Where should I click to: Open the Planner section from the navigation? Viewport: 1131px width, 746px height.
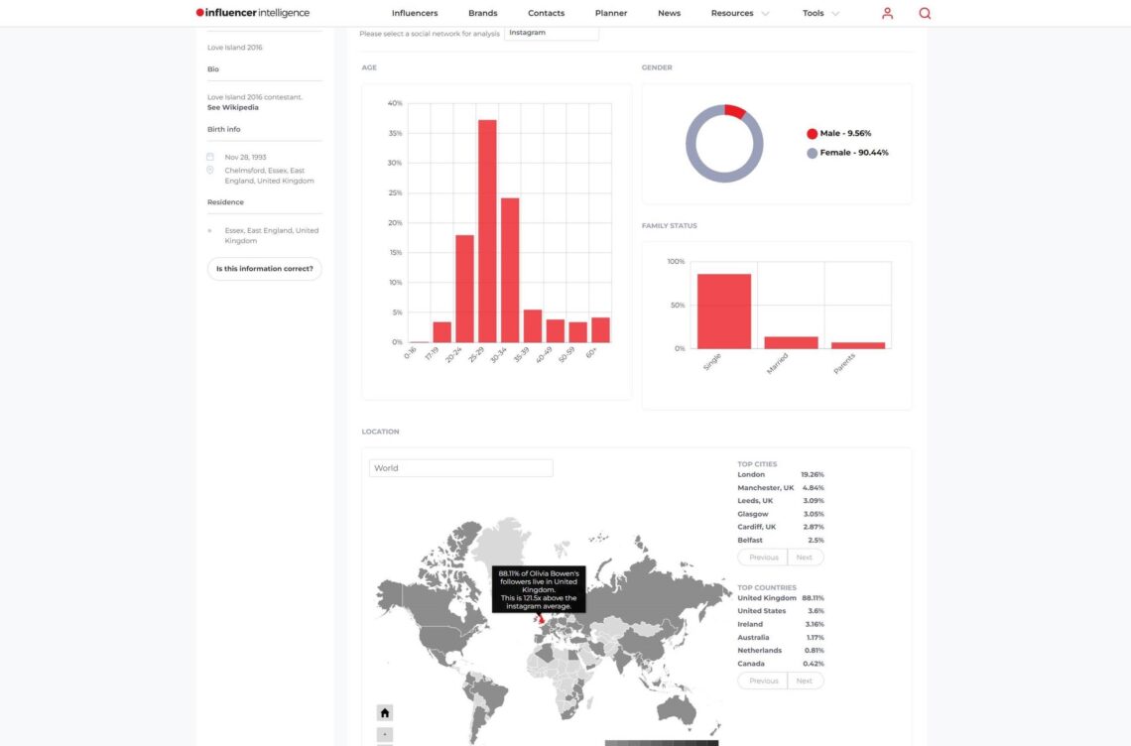click(x=611, y=13)
